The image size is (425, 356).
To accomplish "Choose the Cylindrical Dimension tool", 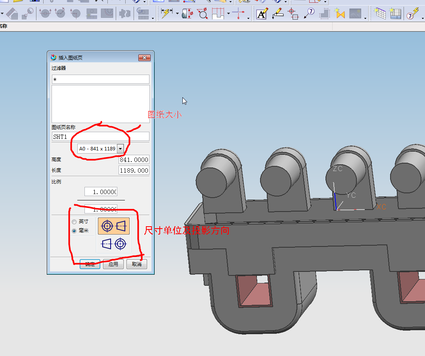I will coord(187,13).
